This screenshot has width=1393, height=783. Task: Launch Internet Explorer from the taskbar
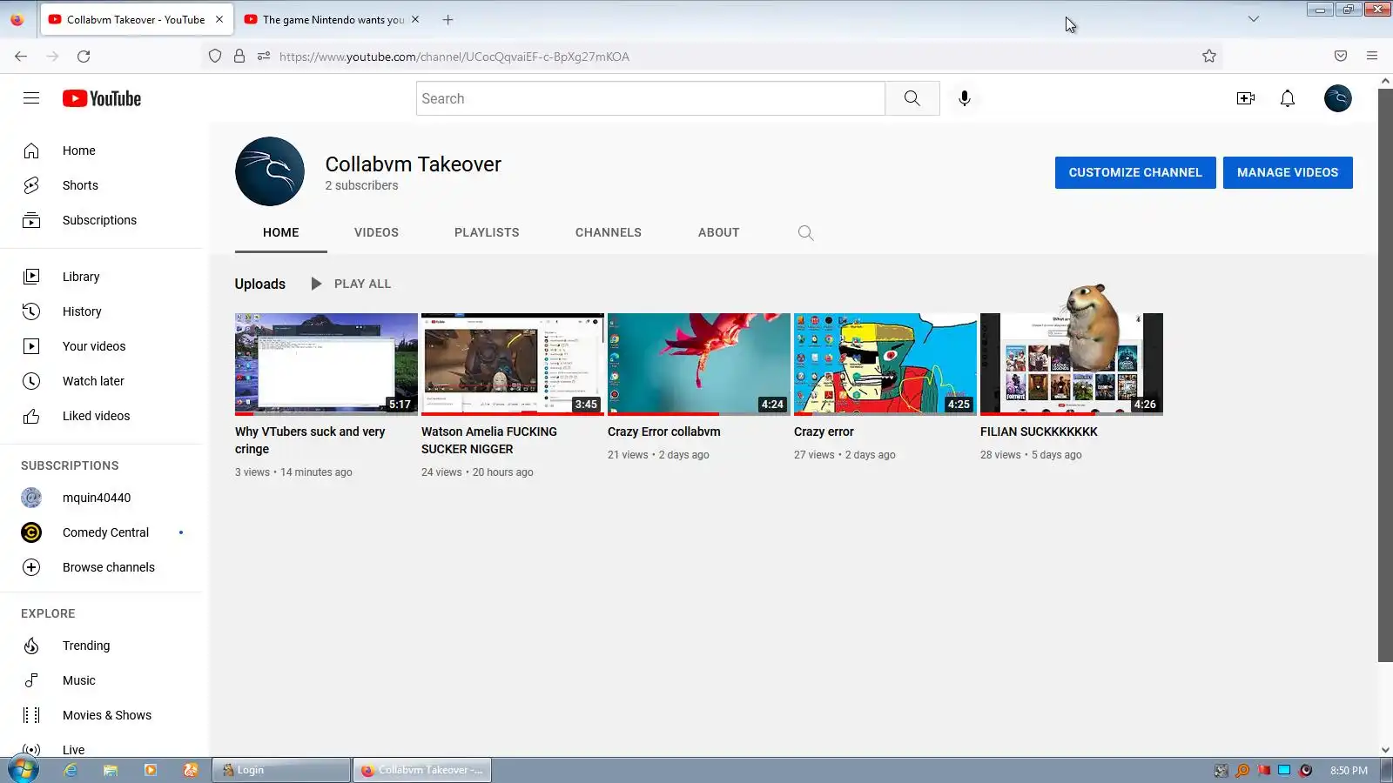coord(71,770)
